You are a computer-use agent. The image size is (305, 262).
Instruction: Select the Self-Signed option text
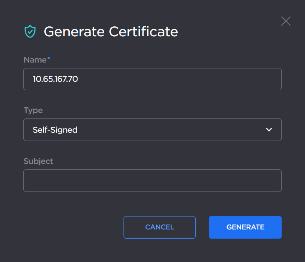click(x=55, y=130)
